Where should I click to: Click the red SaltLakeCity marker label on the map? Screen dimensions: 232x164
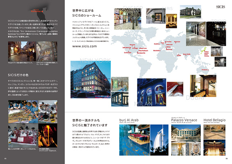pyautogui.click(x=127, y=48)
